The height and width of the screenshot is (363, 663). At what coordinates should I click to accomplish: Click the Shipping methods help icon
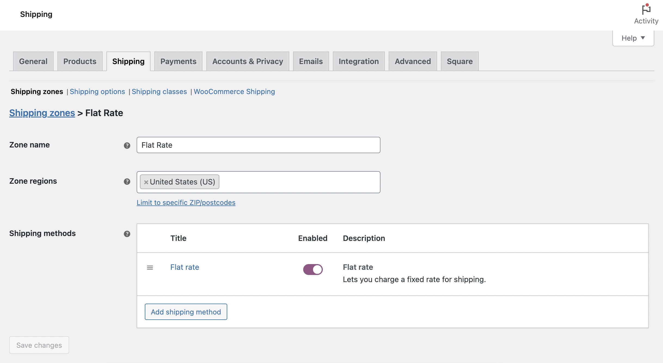(x=127, y=234)
